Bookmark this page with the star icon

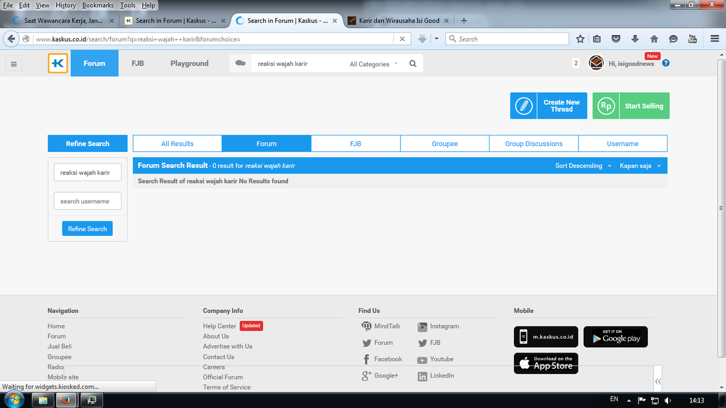(x=580, y=39)
